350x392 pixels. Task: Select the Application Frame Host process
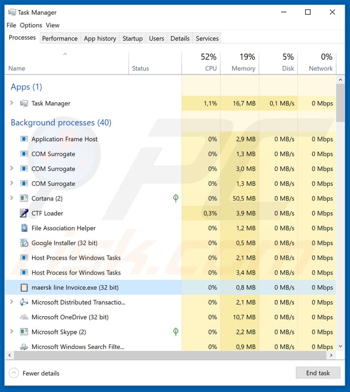pos(171,139)
